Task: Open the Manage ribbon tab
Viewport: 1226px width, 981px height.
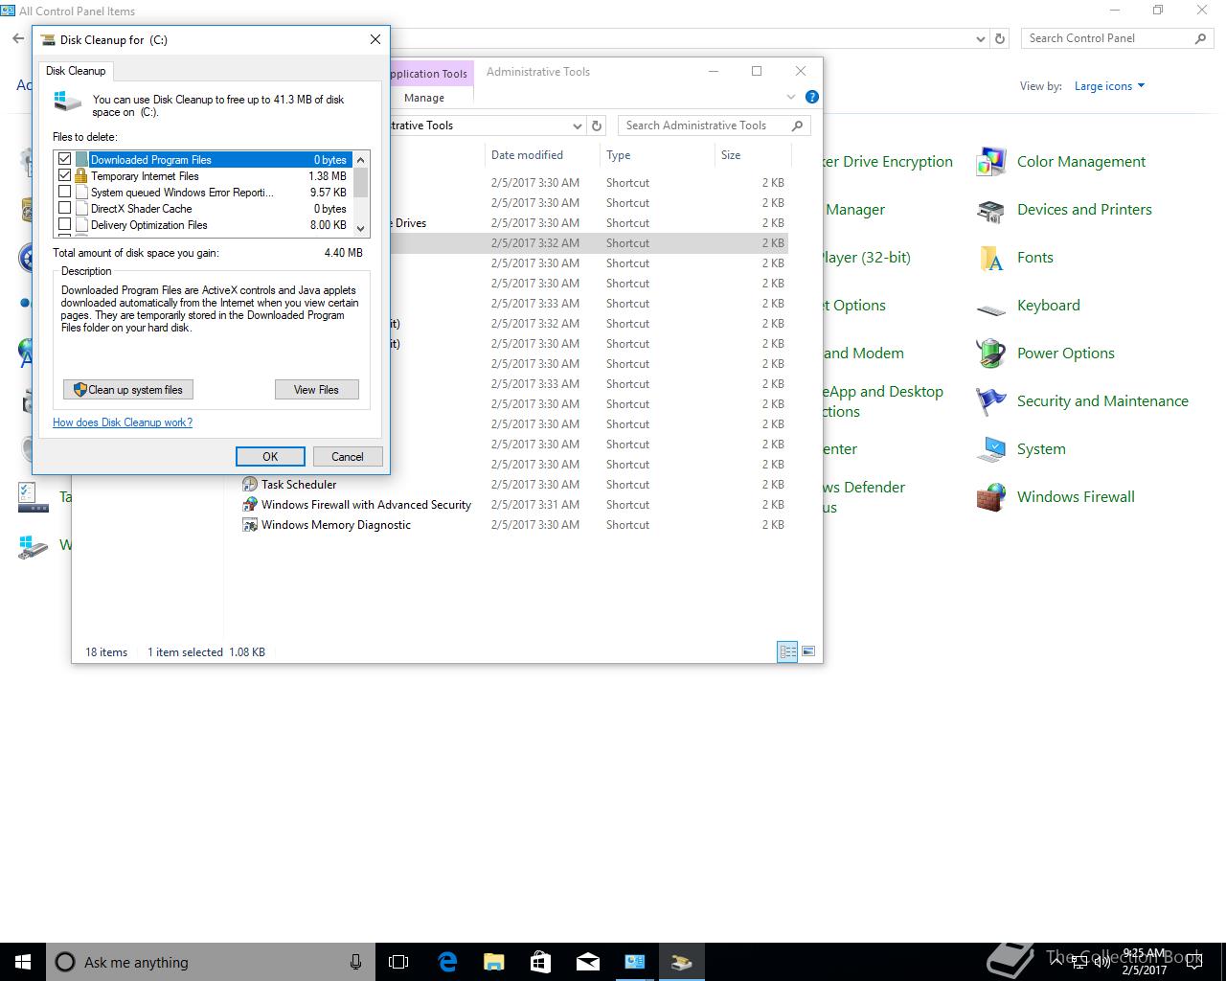Action: pyautogui.click(x=424, y=98)
